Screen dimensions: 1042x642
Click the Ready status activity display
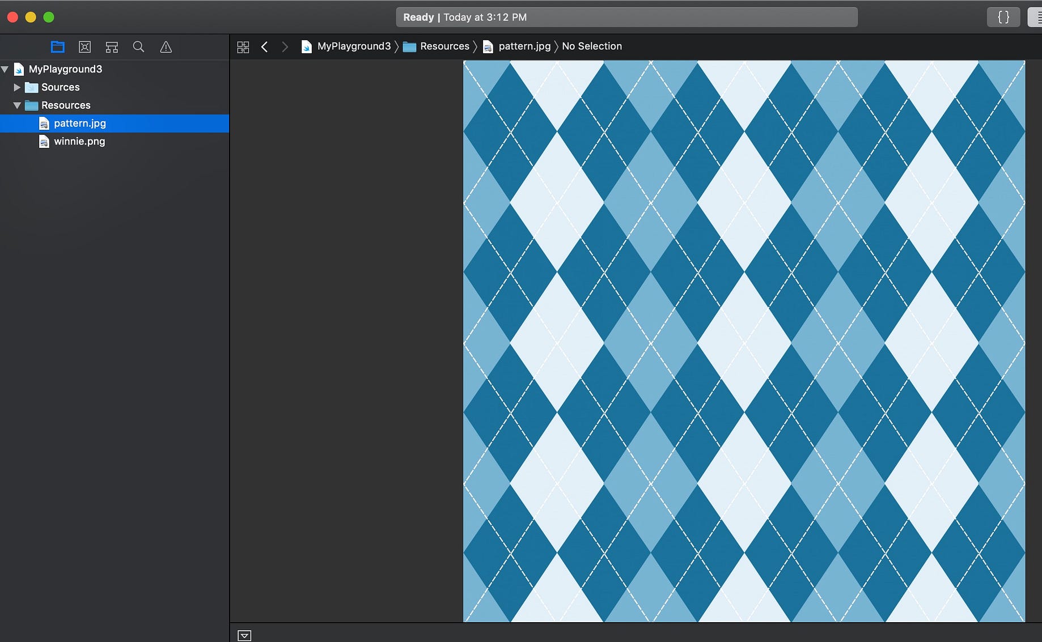(626, 17)
